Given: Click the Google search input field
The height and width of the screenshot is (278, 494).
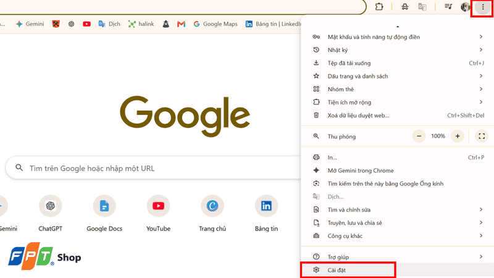Looking at the screenshot, I should point(154,168).
